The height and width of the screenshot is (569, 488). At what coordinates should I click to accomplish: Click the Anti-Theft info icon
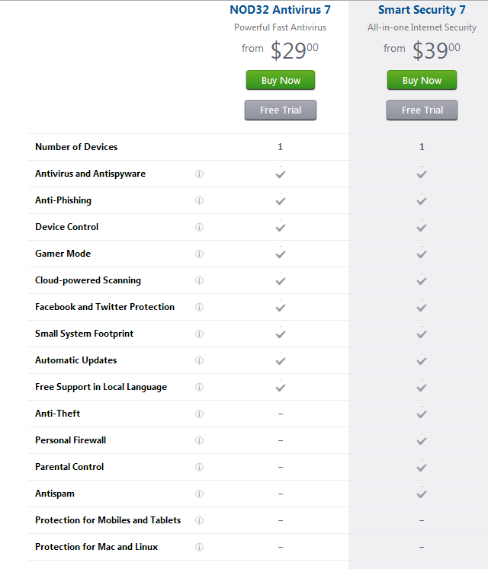click(x=199, y=414)
